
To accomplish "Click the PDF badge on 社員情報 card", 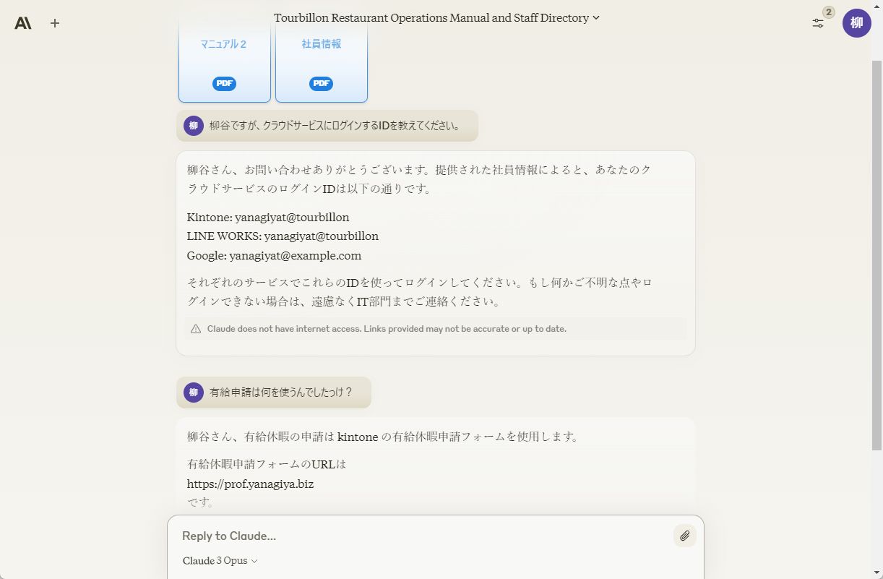I will pyautogui.click(x=321, y=83).
